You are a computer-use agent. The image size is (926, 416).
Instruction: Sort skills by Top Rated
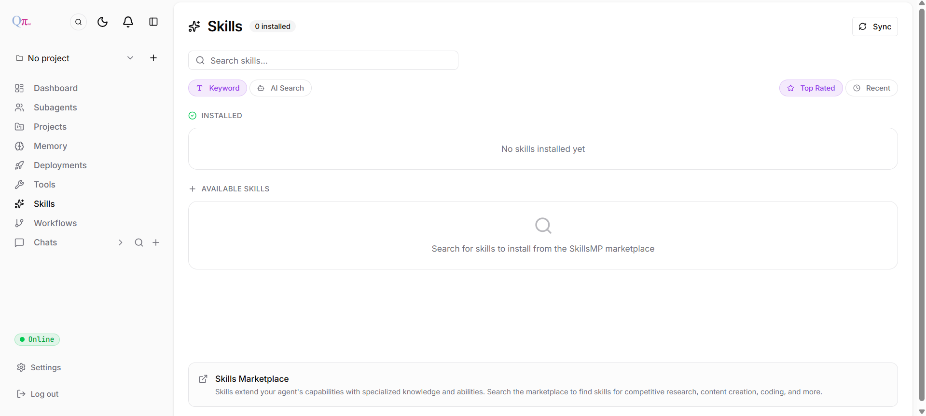pos(811,88)
